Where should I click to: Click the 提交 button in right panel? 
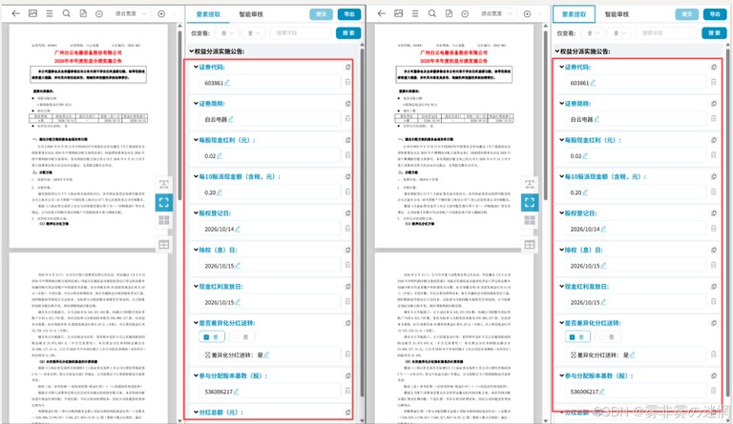click(687, 14)
